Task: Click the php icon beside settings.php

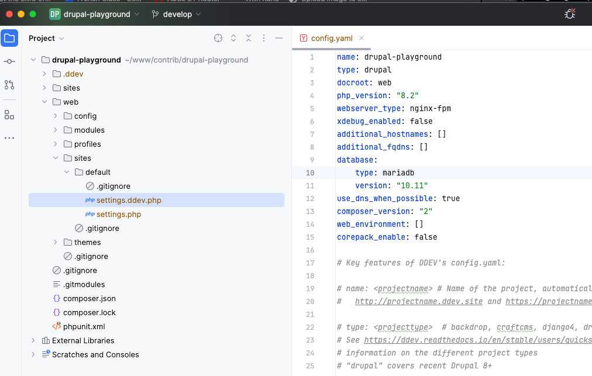Action: (x=90, y=214)
